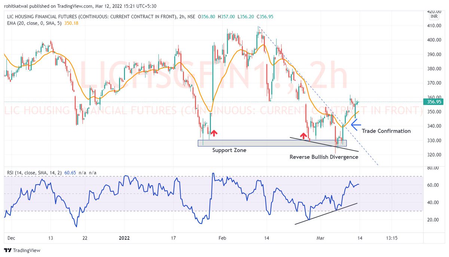Select the Trade Confirmation text label

[386, 131]
